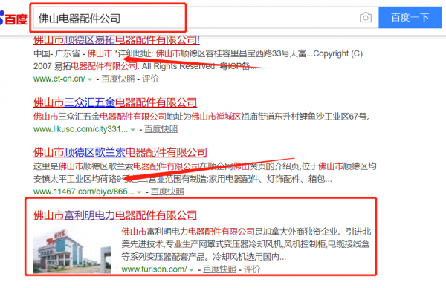
Task: Focus the search box containing 佛山电器配件公司
Action: tap(196, 18)
